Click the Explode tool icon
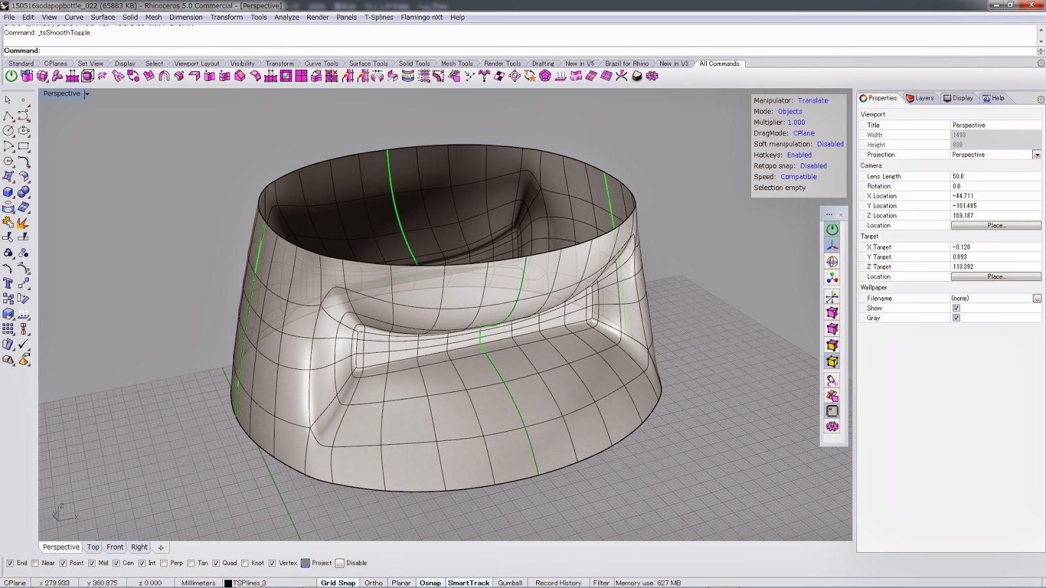The height and width of the screenshot is (588, 1046). 22,223
